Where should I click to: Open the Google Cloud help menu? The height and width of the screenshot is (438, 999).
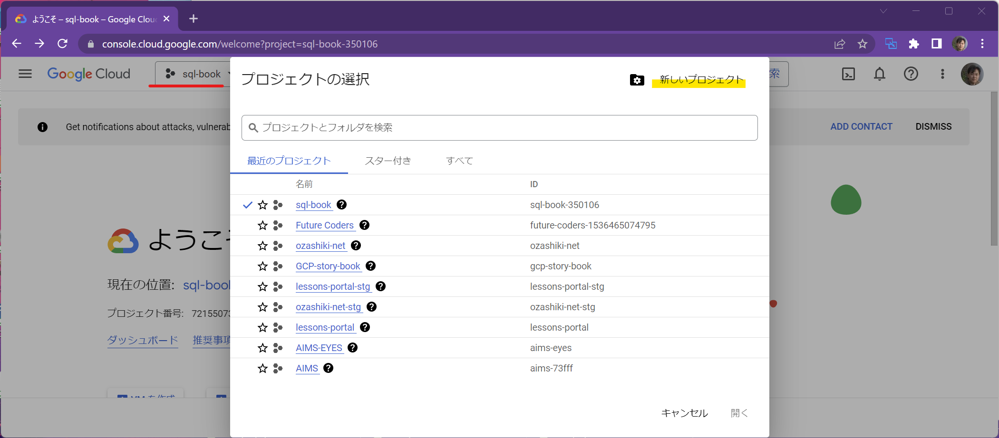click(911, 74)
